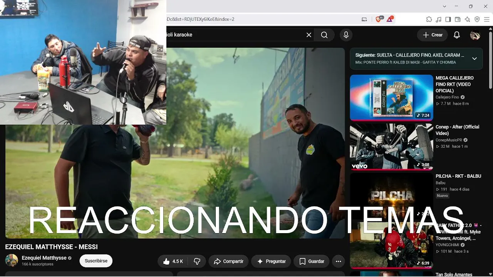
Task: Click the Crear button
Action: (x=433, y=35)
